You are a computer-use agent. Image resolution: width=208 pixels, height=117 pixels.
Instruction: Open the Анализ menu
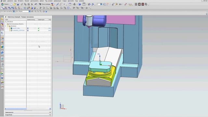click(64, 1)
